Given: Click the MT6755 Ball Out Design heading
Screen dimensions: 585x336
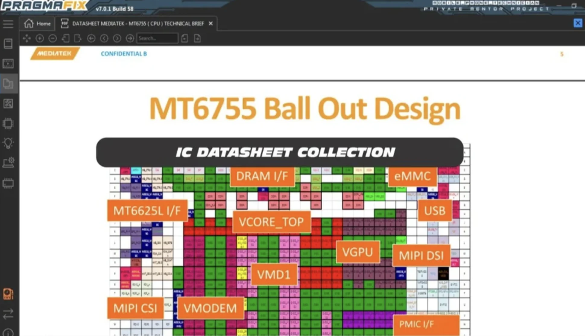Looking at the screenshot, I should tap(305, 109).
